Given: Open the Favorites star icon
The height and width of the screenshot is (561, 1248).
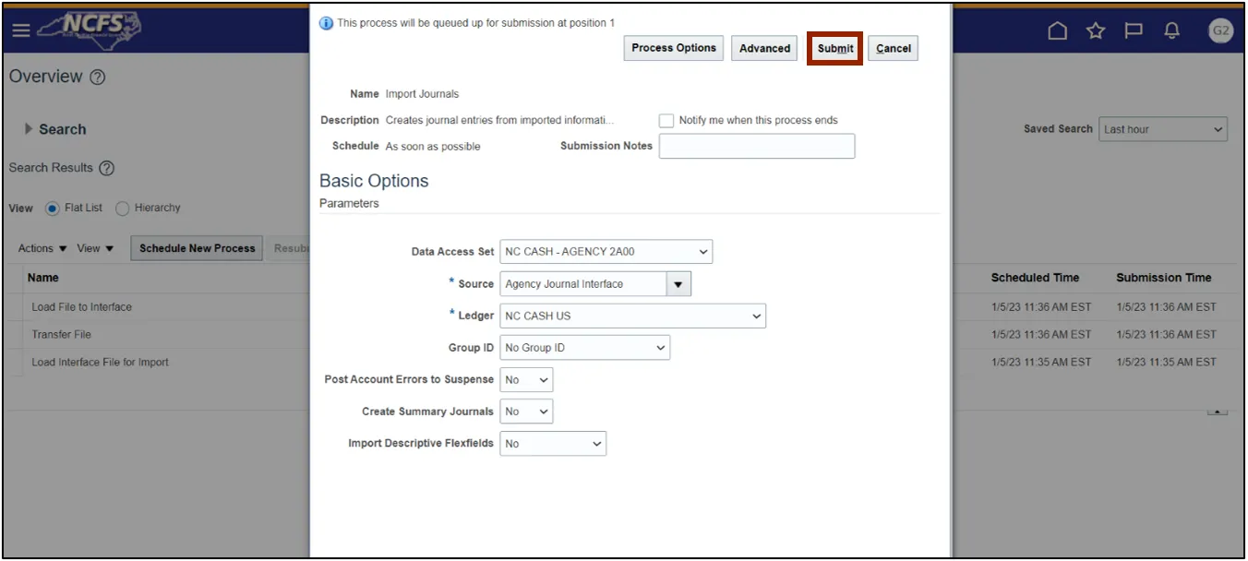Looking at the screenshot, I should coord(1096,31).
